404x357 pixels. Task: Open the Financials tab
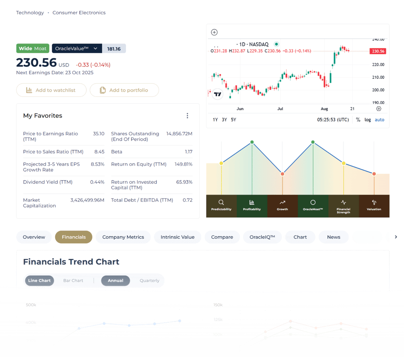74,237
